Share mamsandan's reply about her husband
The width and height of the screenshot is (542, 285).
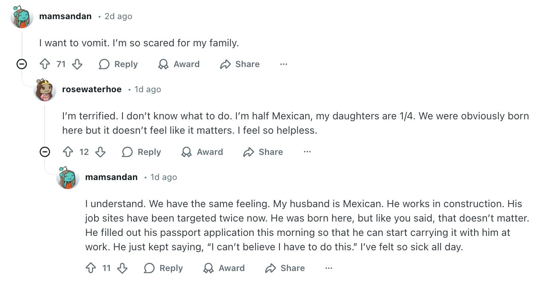coord(285,268)
